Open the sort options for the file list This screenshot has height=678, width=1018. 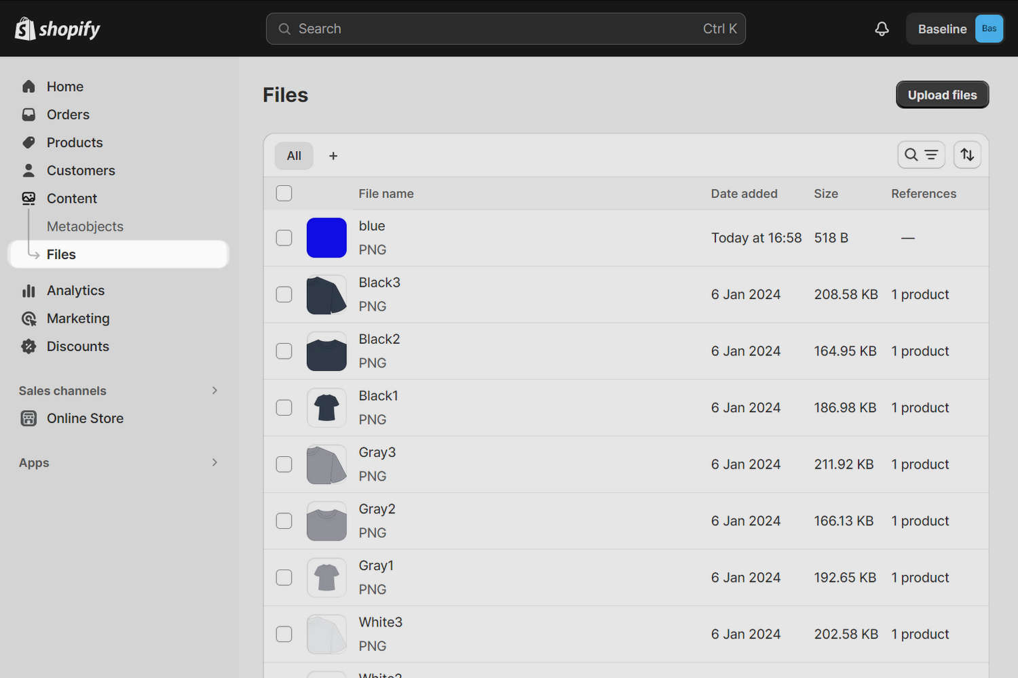click(x=966, y=155)
